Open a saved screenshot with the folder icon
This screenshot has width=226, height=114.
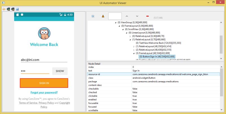(4, 9)
